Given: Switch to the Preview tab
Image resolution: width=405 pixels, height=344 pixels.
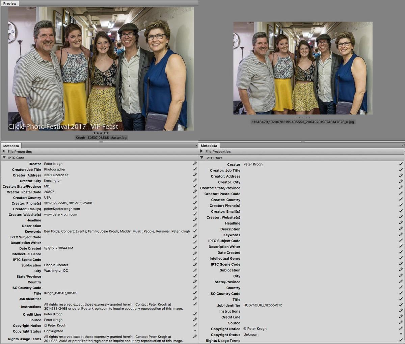Looking at the screenshot, I should (x=9, y=3).
